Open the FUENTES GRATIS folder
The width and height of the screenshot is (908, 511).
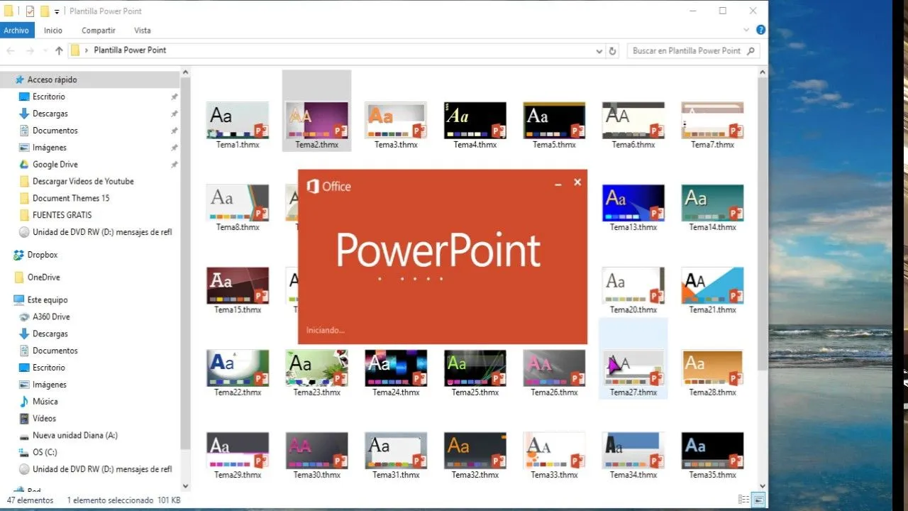click(x=64, y=215)
